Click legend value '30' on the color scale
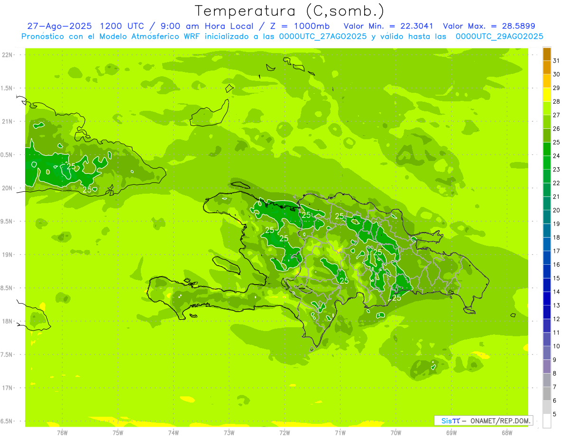The image size is (569, 439). (557, 74)
